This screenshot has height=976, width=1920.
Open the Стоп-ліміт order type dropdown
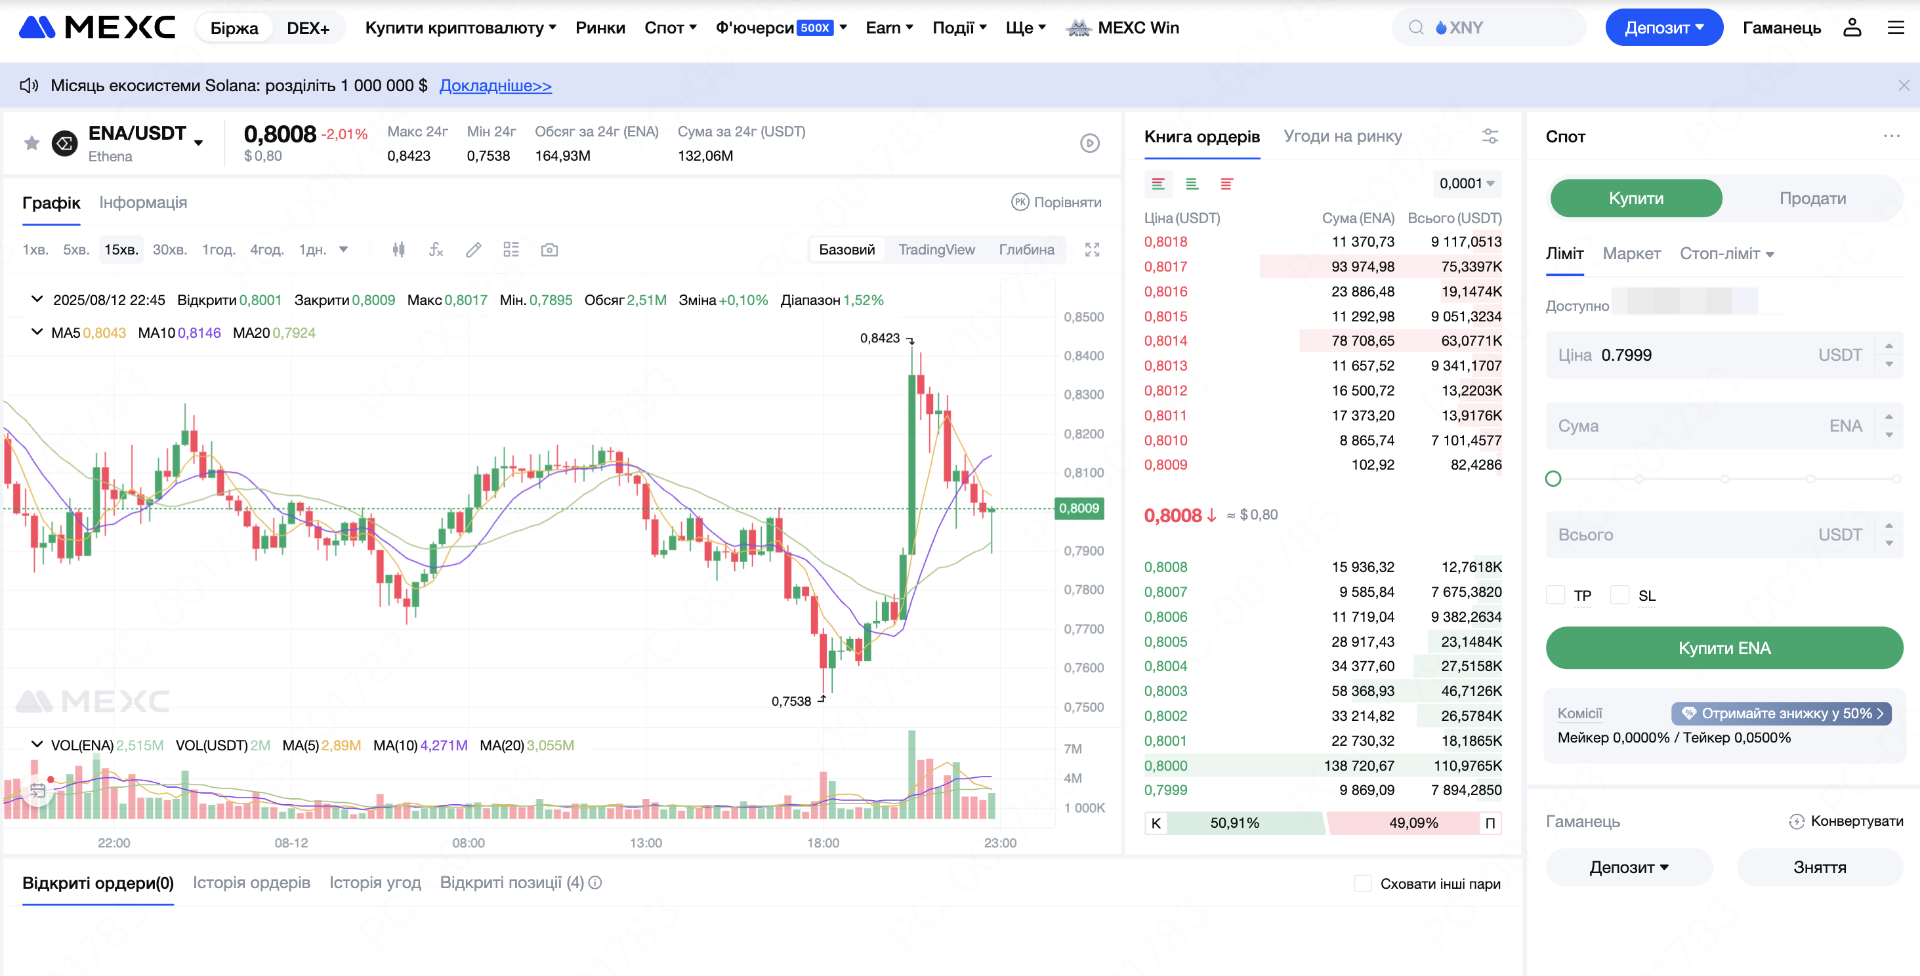pyautogui.click(x=1726, y=254)
